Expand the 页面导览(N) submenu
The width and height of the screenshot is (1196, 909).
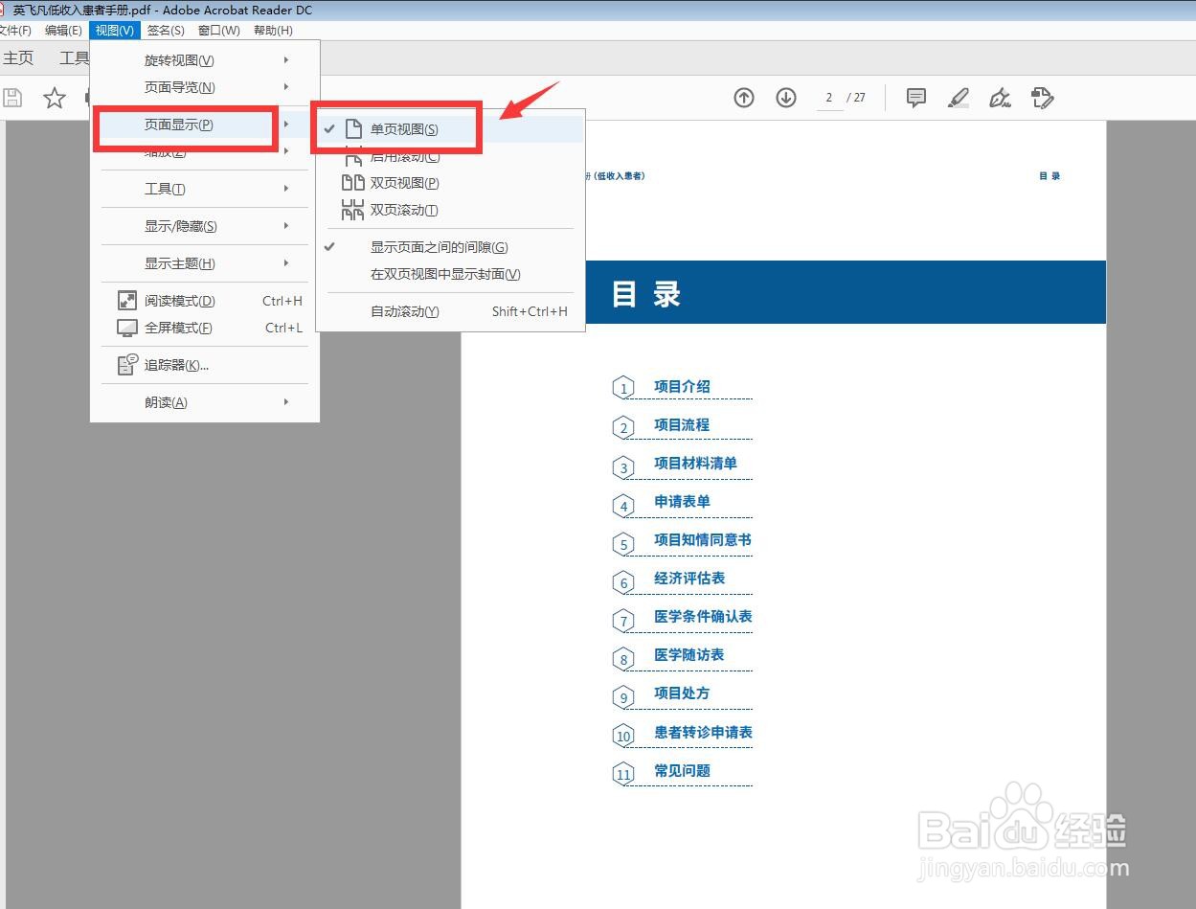205,87
